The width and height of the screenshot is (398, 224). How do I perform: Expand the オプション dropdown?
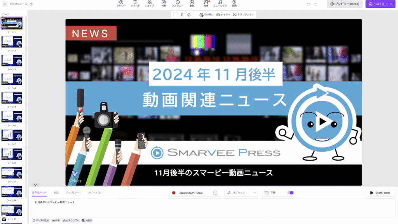(x=241, y=193)
